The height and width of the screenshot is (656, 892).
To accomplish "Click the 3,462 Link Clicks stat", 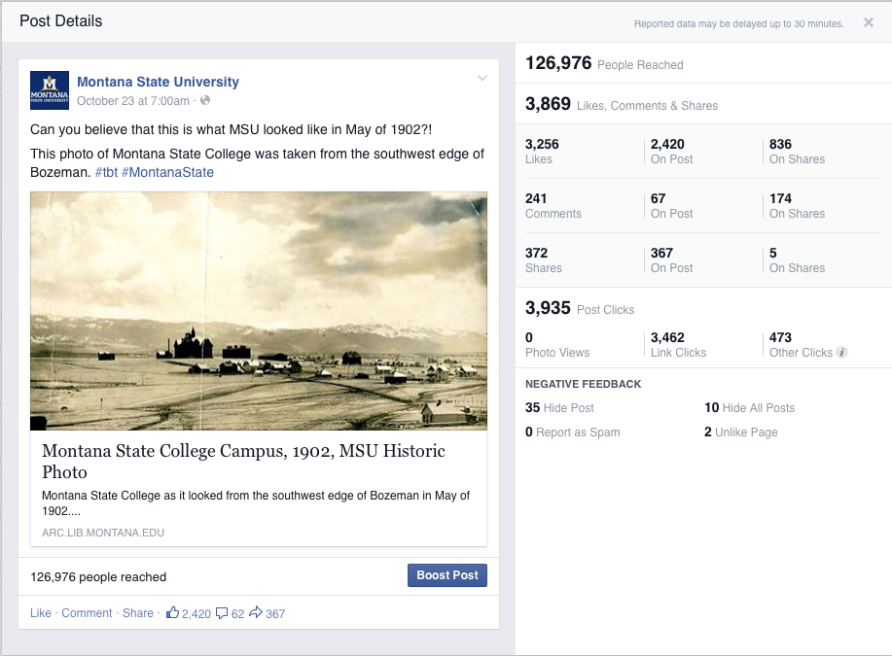I will [x=678, y=345].
